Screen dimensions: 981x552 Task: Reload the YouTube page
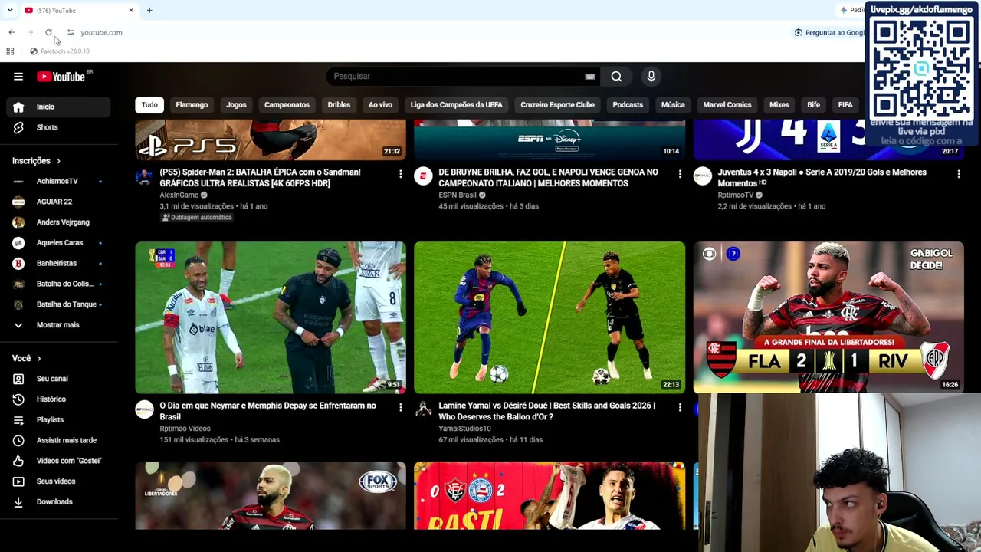(x=48, y=32)
